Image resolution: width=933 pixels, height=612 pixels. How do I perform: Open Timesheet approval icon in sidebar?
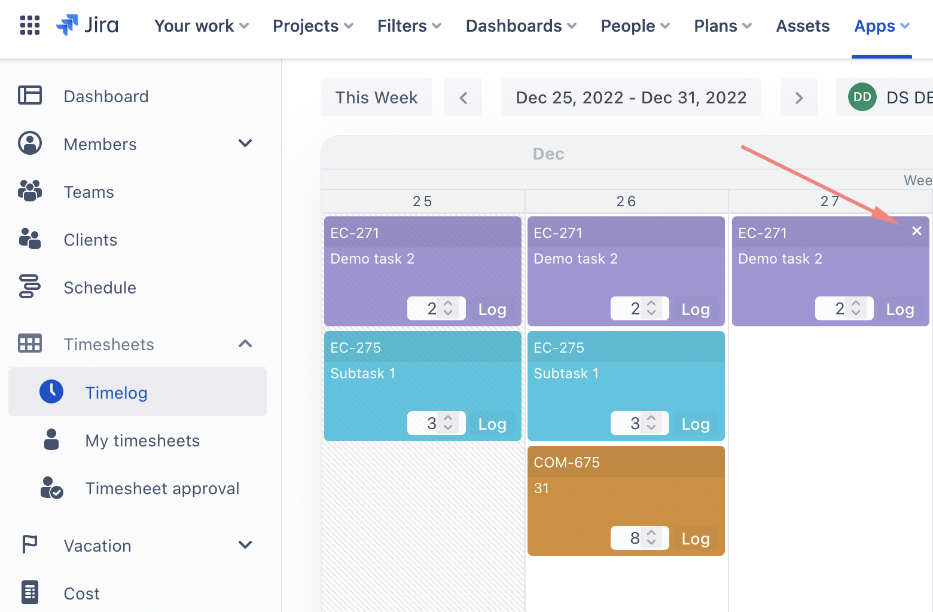click(51, 488)
